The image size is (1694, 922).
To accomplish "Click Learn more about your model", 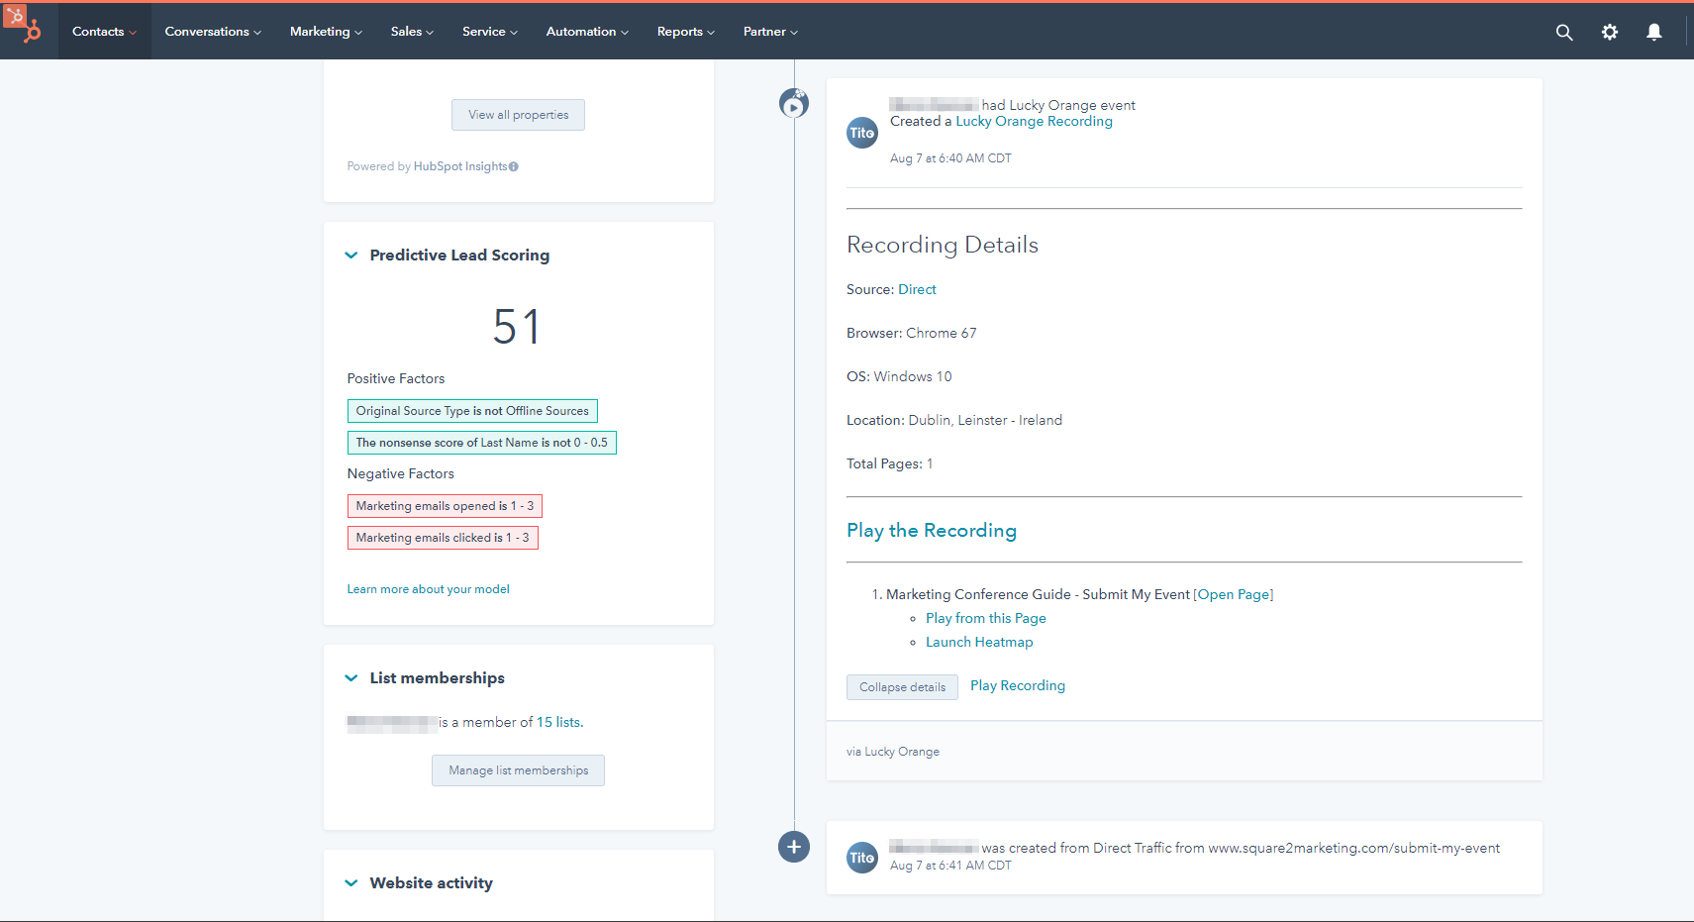I will [428, 589].
